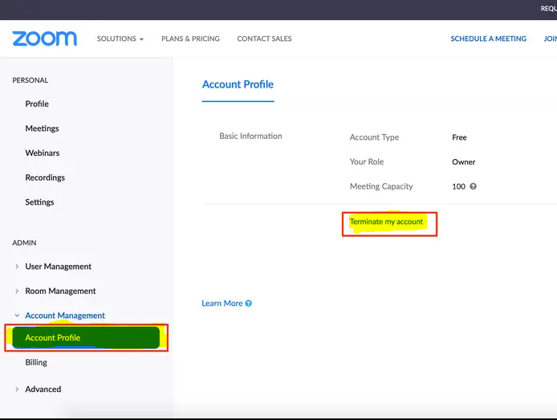
Task: Open User Management section
Action: (x=59, y=267)
